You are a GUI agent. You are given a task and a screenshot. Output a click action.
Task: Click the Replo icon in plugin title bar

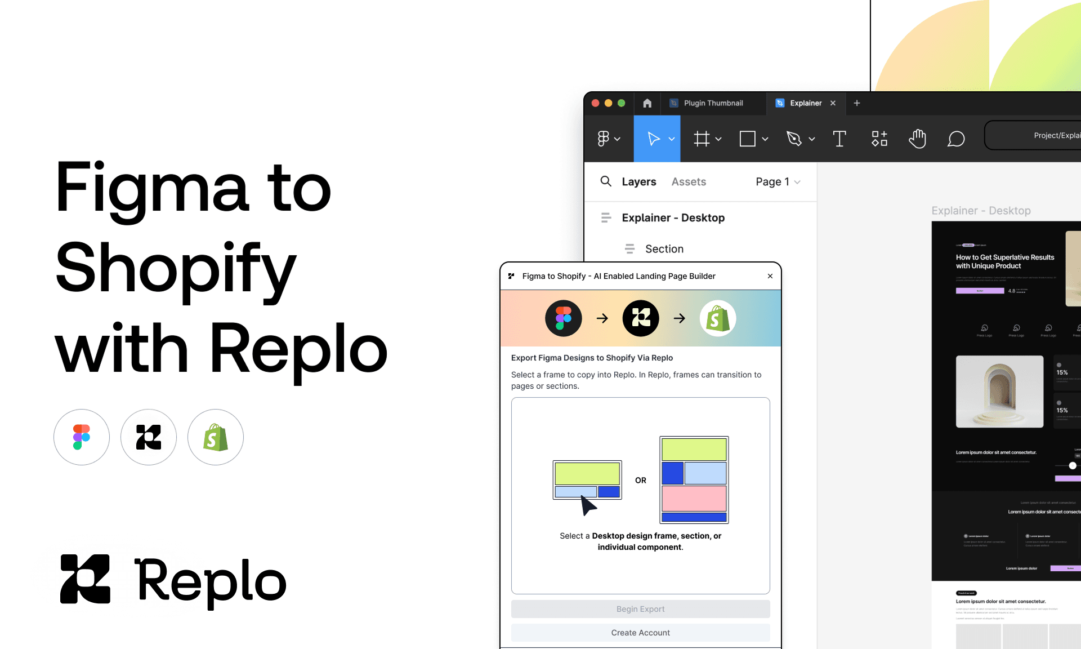511,276
